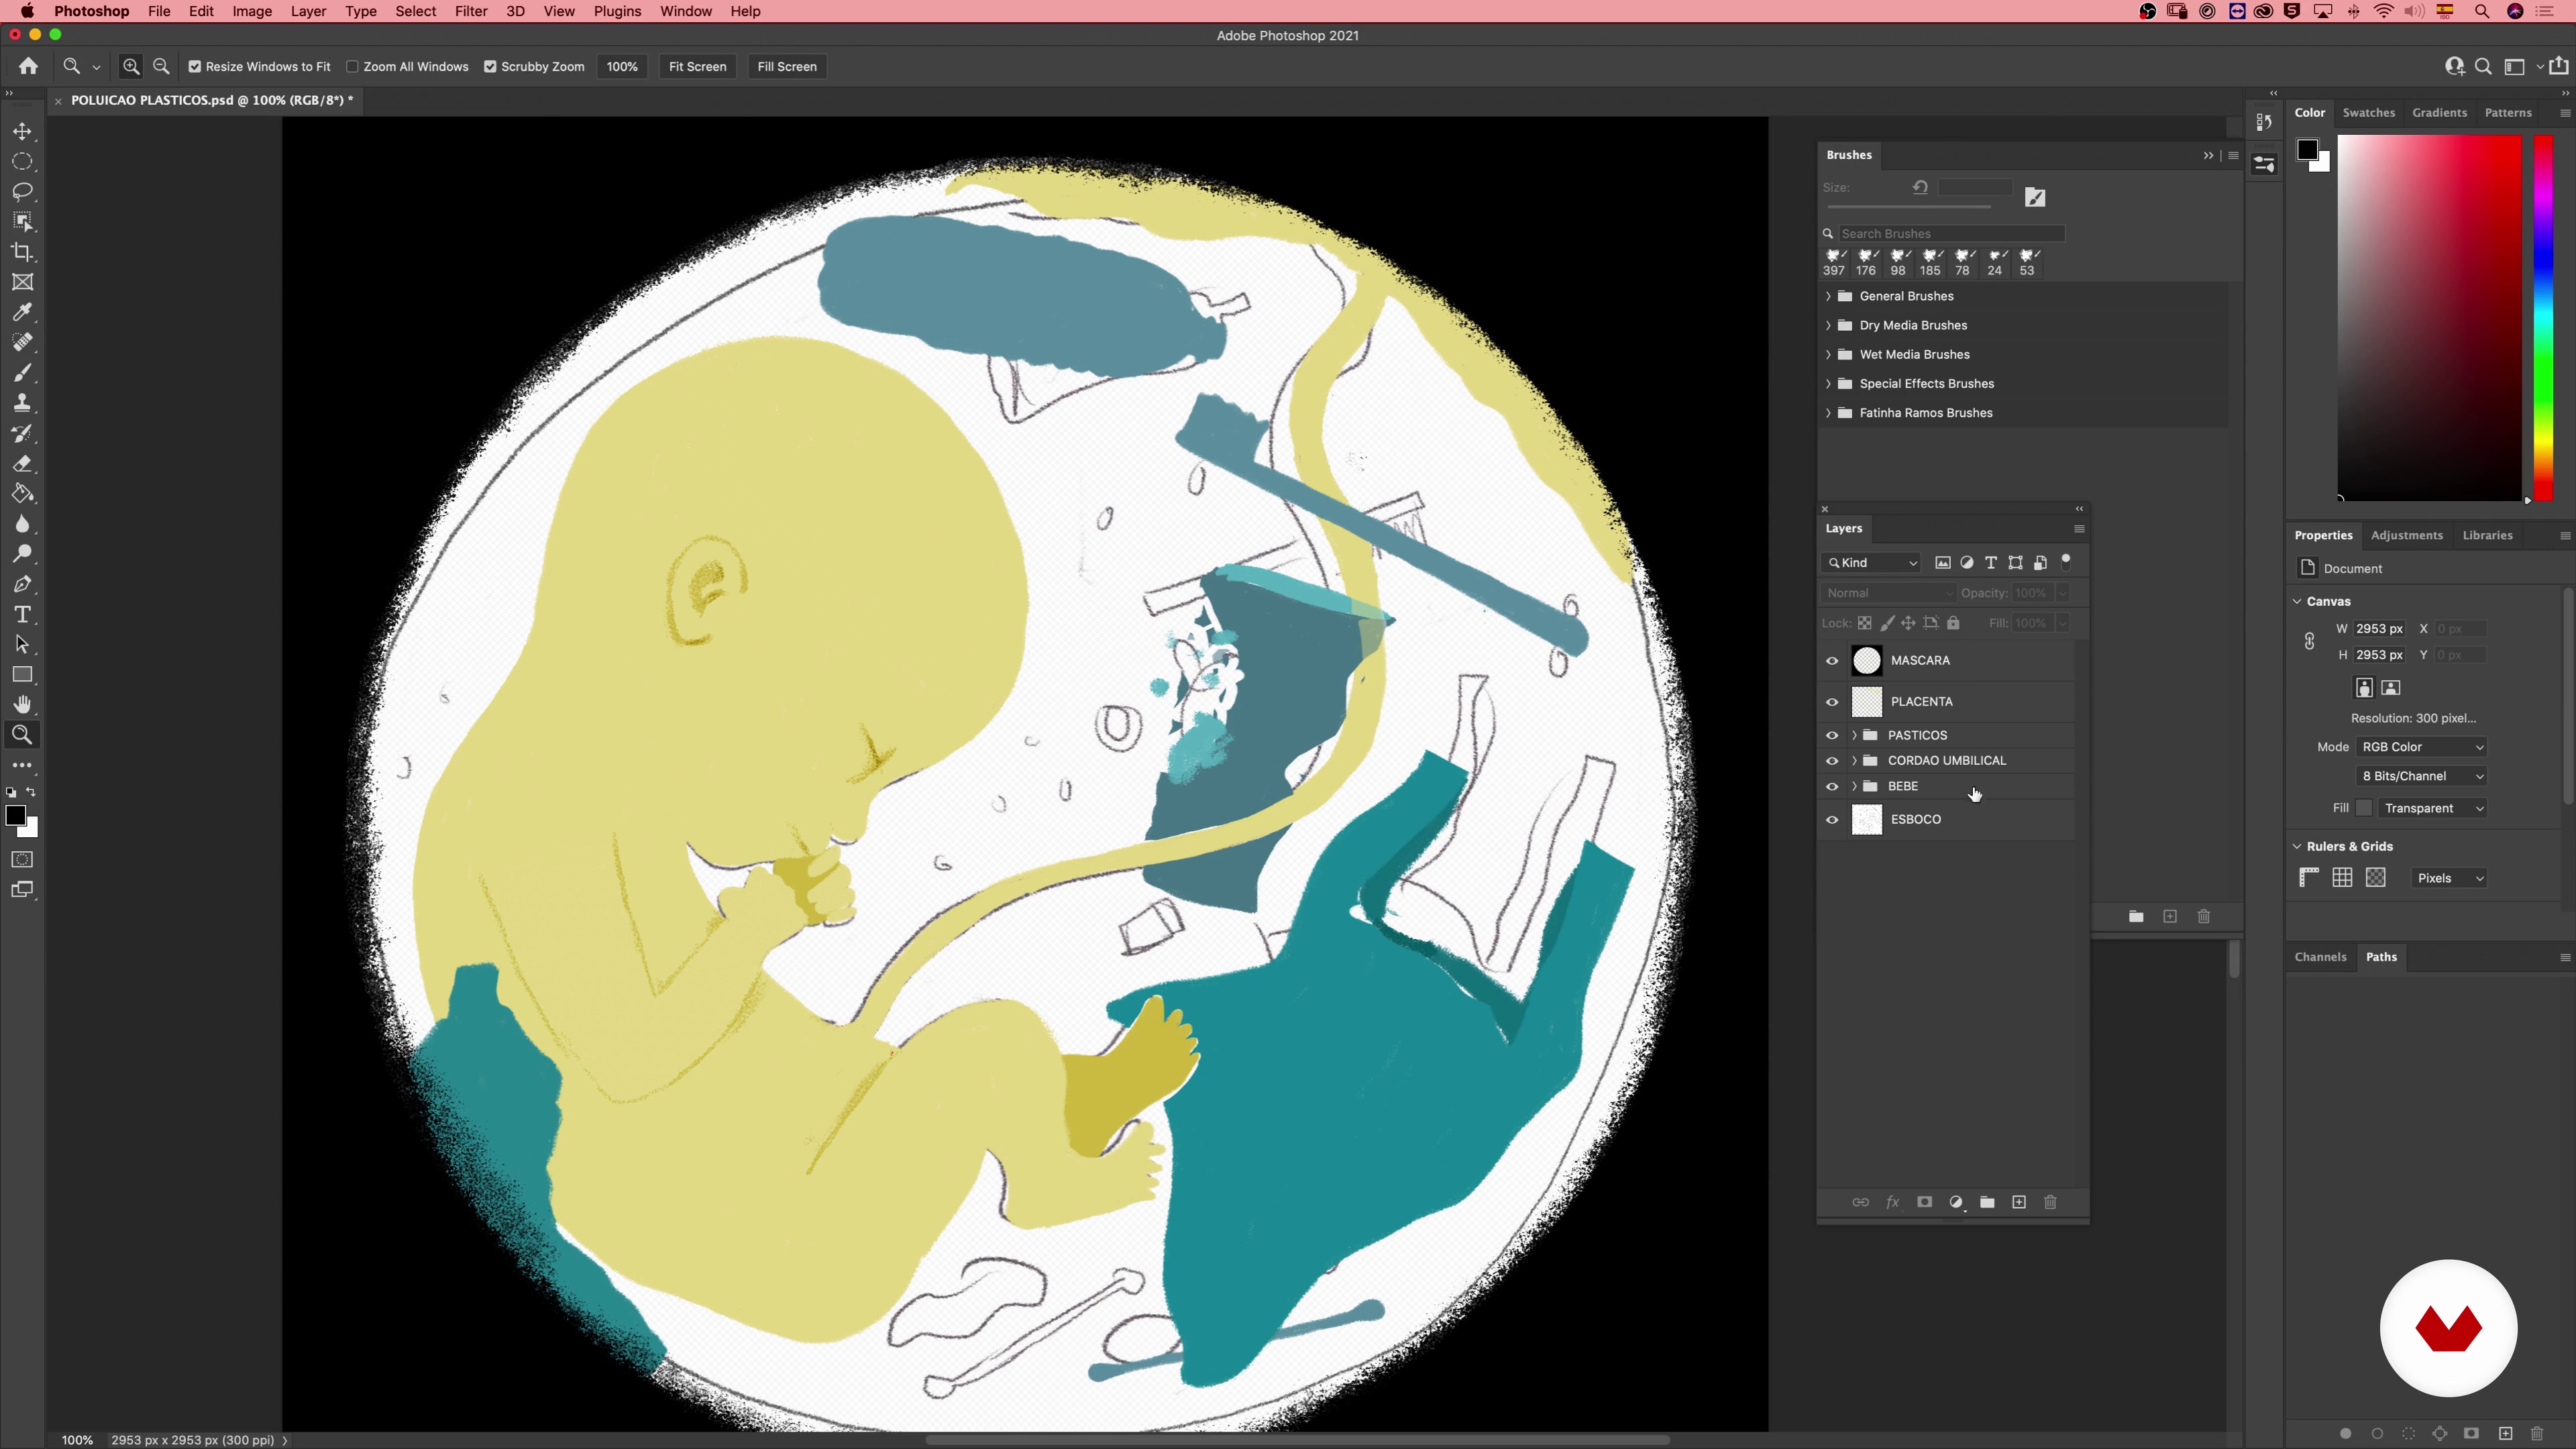Expand the PASTICOS layer group
2576x1449 pixels.
click(1854, 735)
